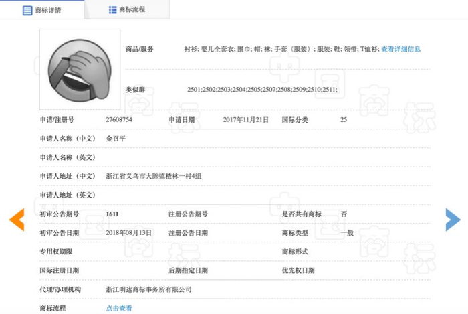This screenshot has height=314, width=468.
Task: Select announcement date 2018年08月13日
Action: click(x=128, y=233)
